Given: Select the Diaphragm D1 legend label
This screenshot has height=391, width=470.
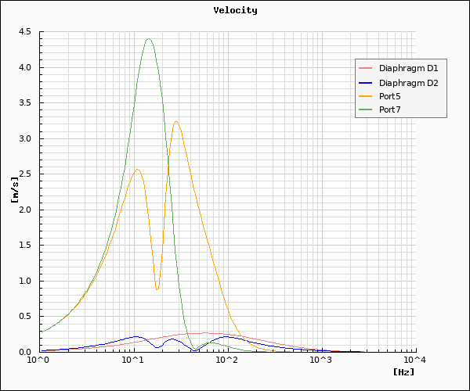Looking at the screenshot, I should [409, 69].
